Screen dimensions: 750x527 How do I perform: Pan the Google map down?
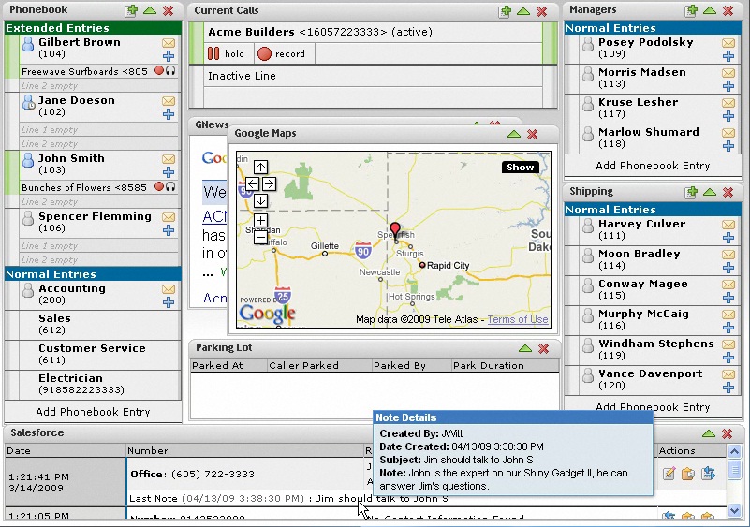coord(260,200)
